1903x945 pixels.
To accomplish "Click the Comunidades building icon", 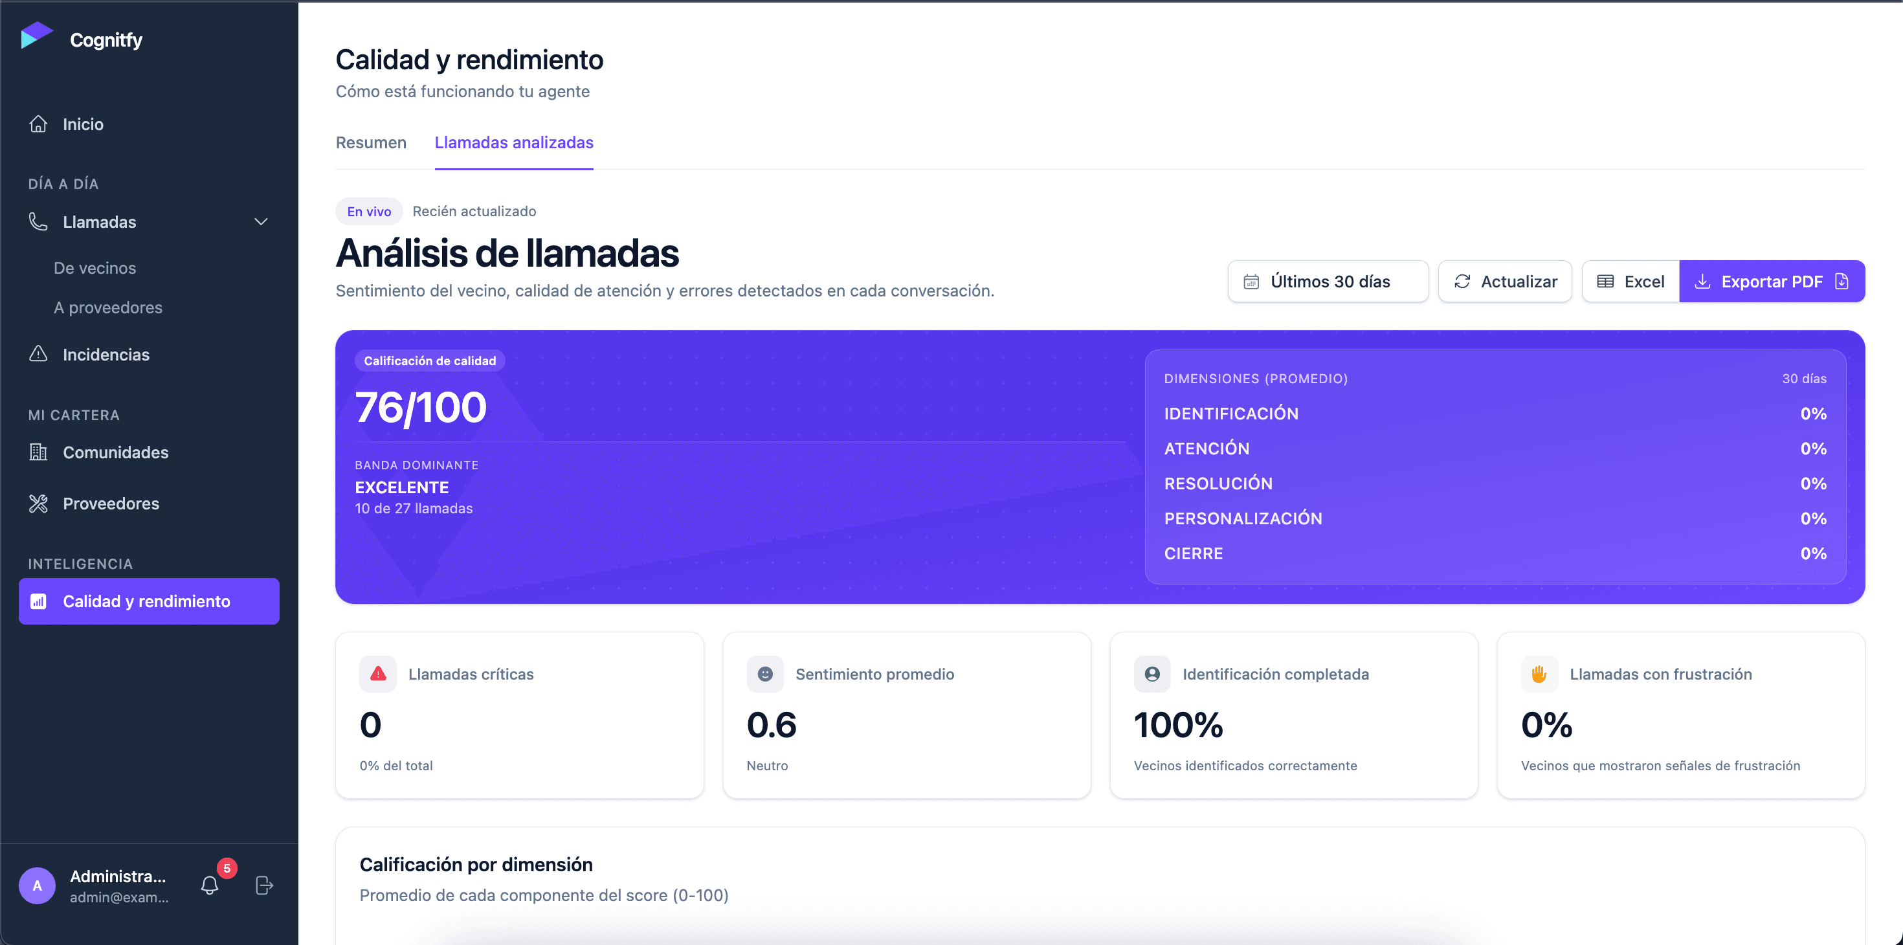I will [x=38, y=452].
